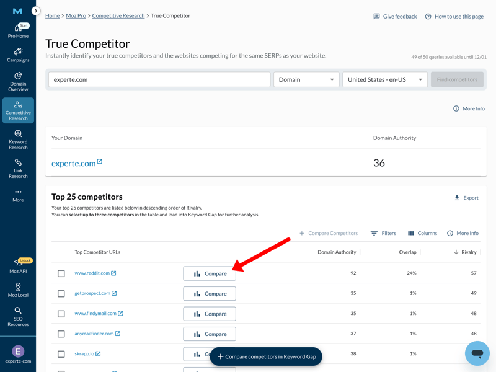Expand the sidebar with chevron toggle
496x372 pixels.
[36, 11]
